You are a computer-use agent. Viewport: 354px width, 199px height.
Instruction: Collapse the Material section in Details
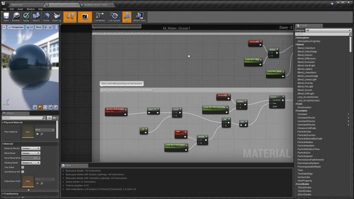pos(3,144)
